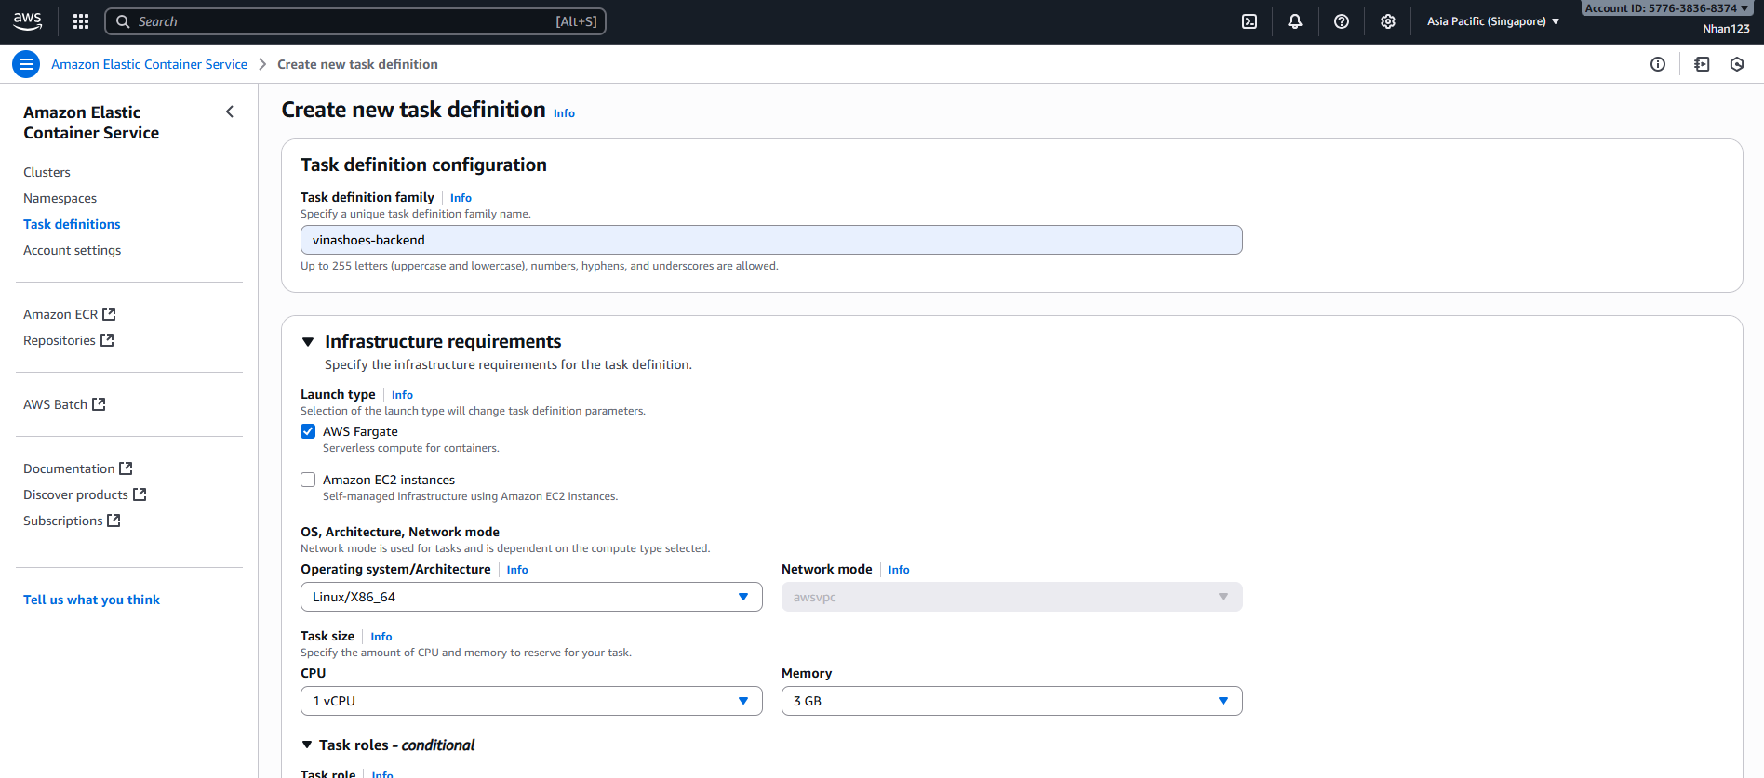Click the Create new task definition breadcrumb text

pyautogui.click(x=357, y=64)
